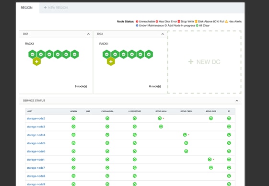269x186 pixels.
Task: Collapse the DC1 panel chevron
Action: (88, 34)
